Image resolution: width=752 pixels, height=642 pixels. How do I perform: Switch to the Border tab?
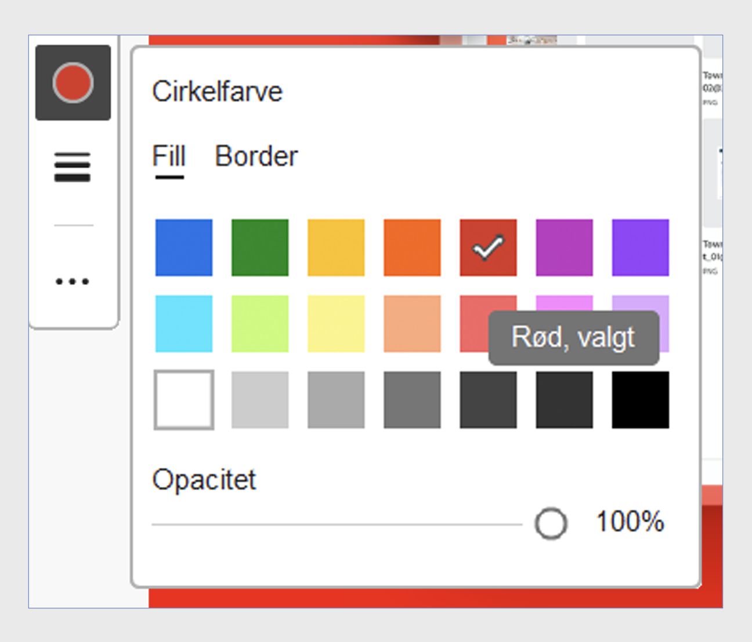coord(256,157)
